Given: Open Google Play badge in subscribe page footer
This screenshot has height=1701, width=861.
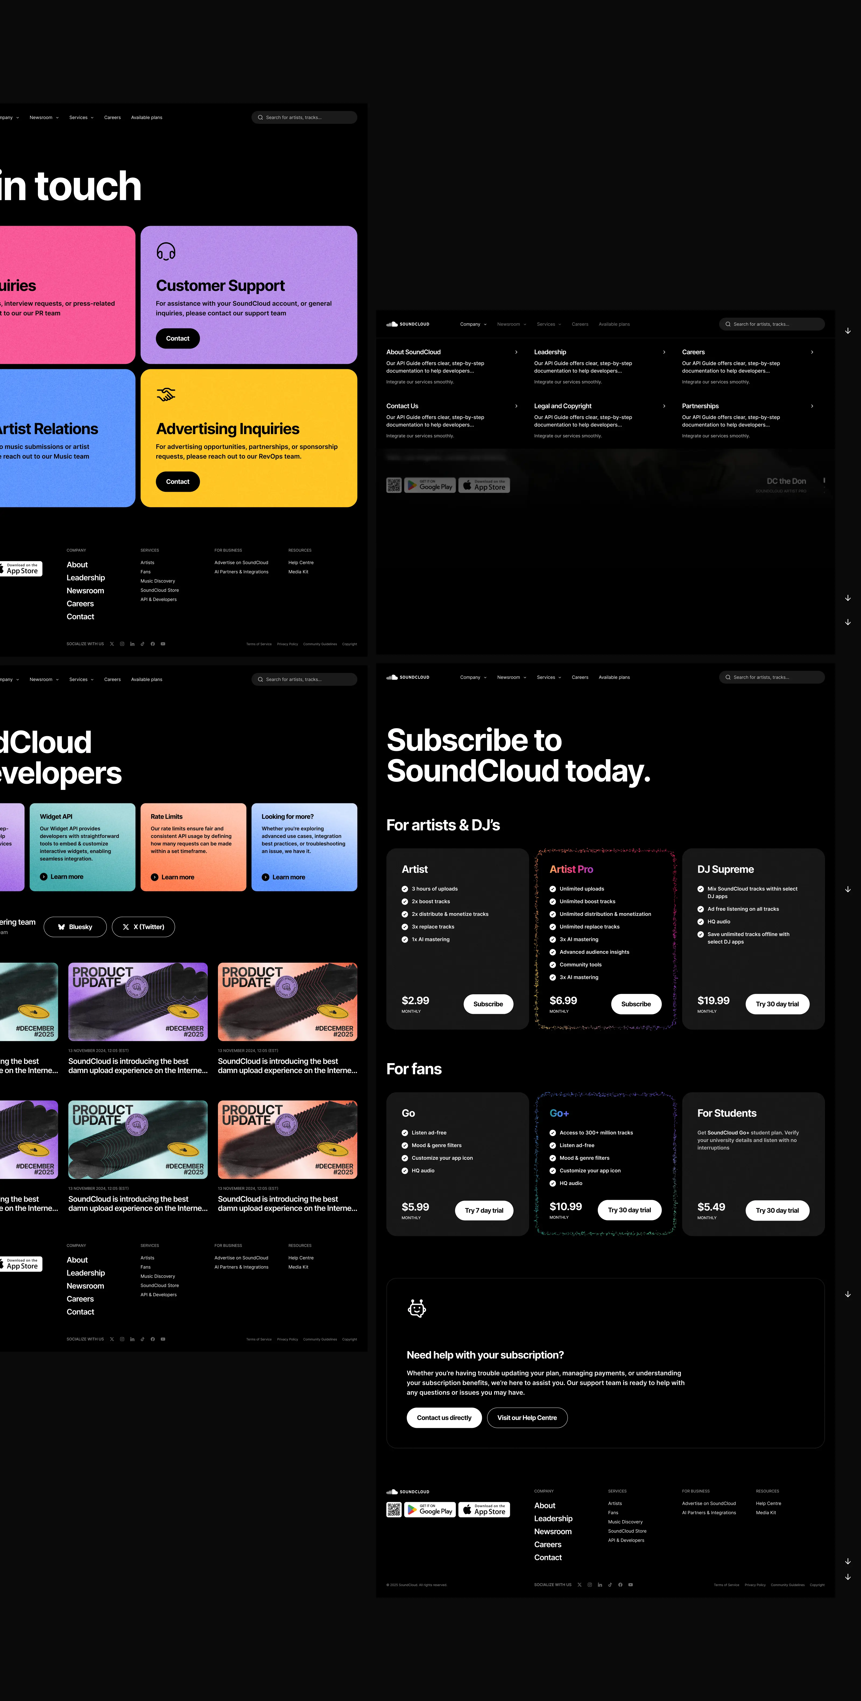Looking at the screenshot, I should coord(430,1510).
